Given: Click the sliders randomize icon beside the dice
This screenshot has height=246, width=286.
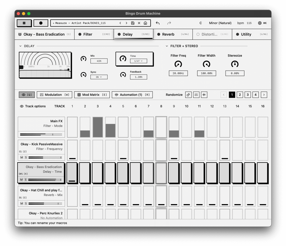Looking at the screenshot, I should pyautogui.click(x=196, y=95).
